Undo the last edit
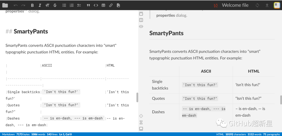282x136 pixels. [x=16, y=5]
